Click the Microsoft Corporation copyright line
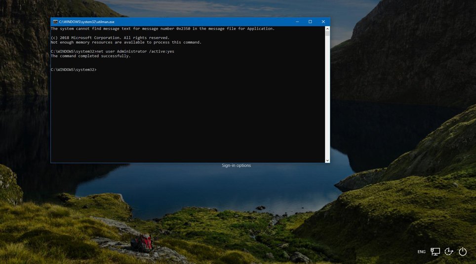Viewport: 476px width, 264px height. pyautogui.click(x=110, y=38)
